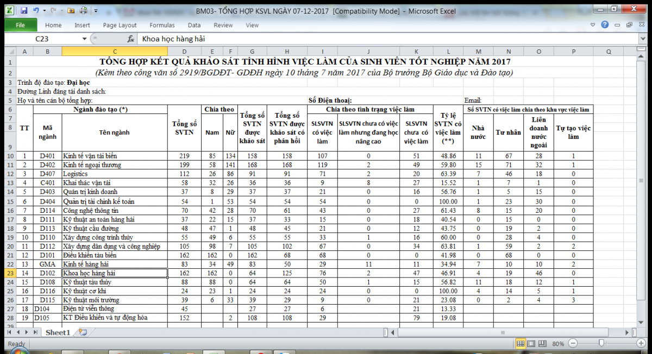Image resolution: width=652 pixels, height=354 pixels.
Task: Select the cell "Quản trị kinh doanh"
Action: pos(115,192)
